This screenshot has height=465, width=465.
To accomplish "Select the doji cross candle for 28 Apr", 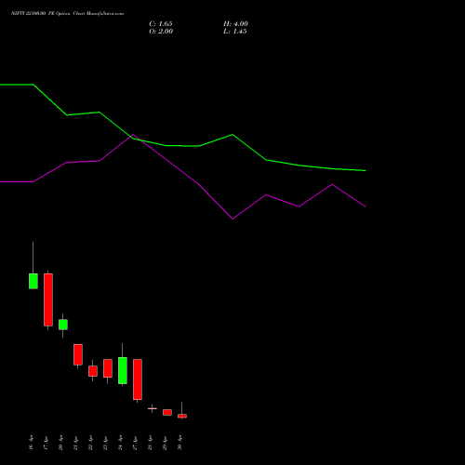I will [x=153, y=408].
